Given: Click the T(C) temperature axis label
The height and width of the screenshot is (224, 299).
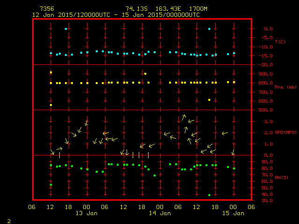Looking at the screenshot, I should tap(280, 42).
